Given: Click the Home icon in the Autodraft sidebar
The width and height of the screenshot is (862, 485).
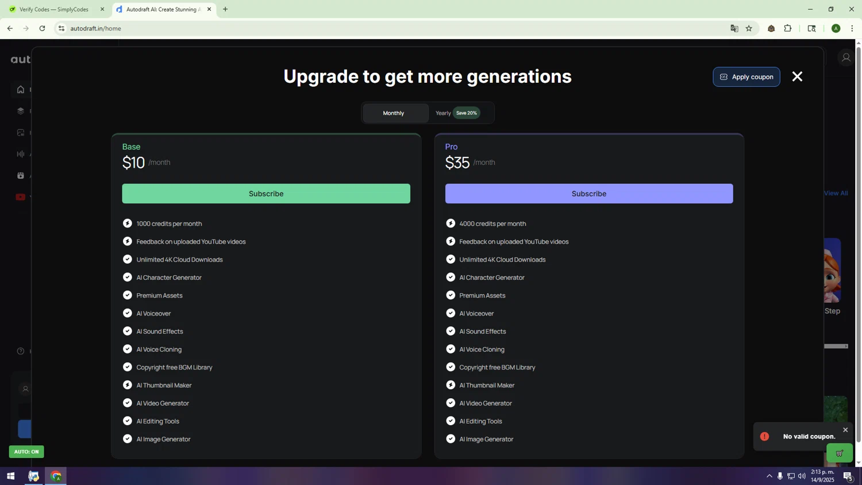Looking at the screenshot, I should coord(21,90).
